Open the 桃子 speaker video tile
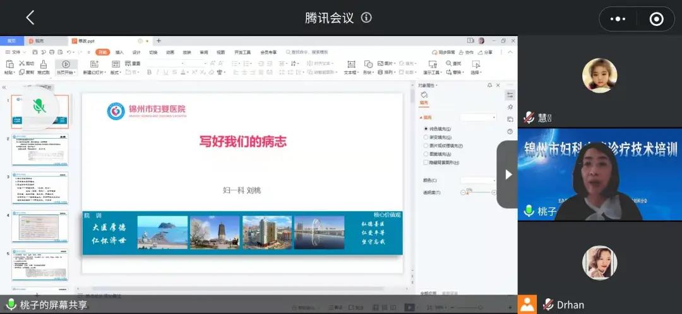 coord(599,174)
